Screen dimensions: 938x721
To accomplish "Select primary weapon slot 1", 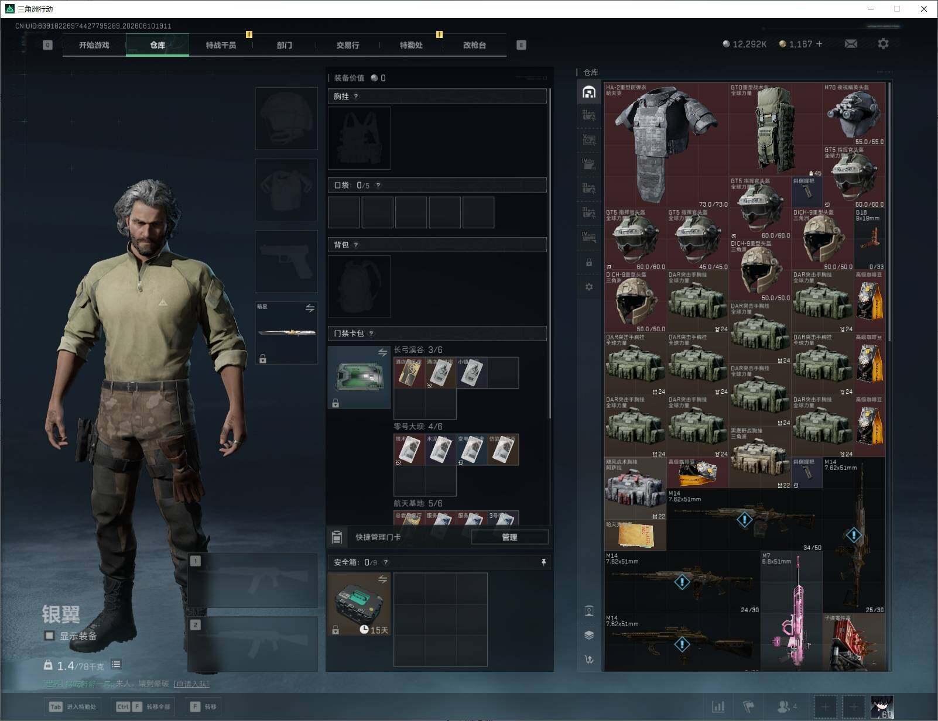I will (x=253, y=581).
